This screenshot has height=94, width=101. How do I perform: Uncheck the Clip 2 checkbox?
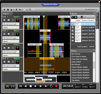click(x=73, y=27)
